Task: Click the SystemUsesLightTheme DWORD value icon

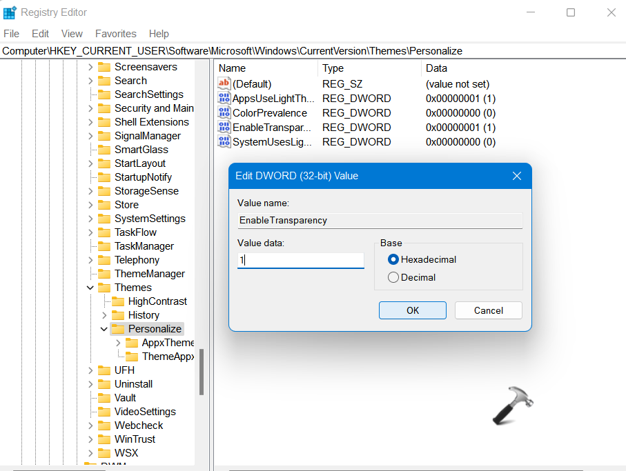Action: pos(224,142)
